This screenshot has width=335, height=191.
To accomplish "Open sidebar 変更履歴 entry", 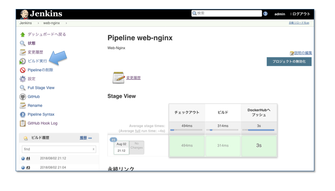I will click(x=35, y=52).
